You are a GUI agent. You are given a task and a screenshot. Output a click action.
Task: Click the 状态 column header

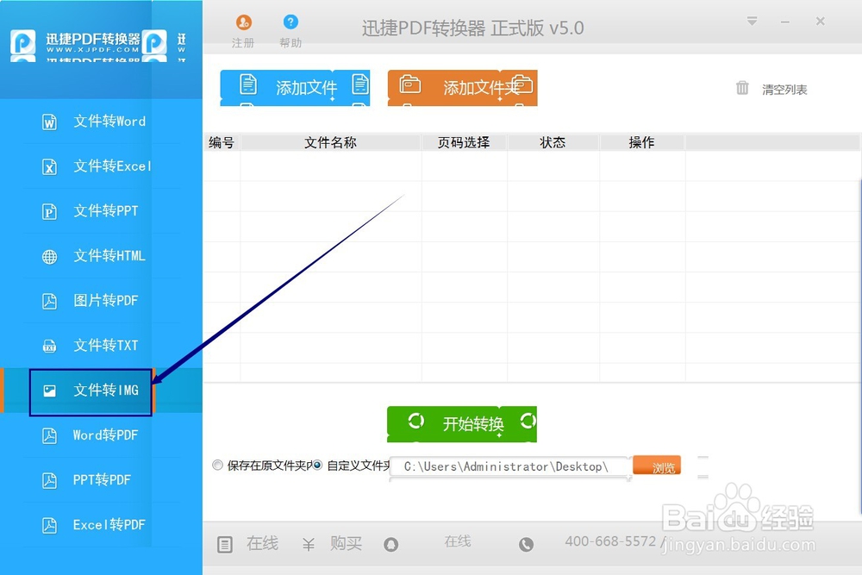[x=553, y=143]
